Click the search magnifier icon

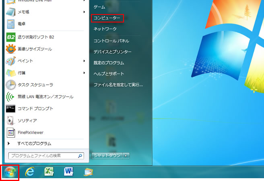(x=80, y=156)
